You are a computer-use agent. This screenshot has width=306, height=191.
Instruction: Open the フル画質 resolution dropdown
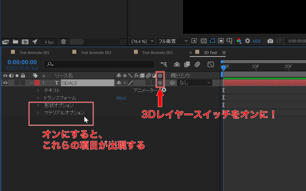coord(173,41)
